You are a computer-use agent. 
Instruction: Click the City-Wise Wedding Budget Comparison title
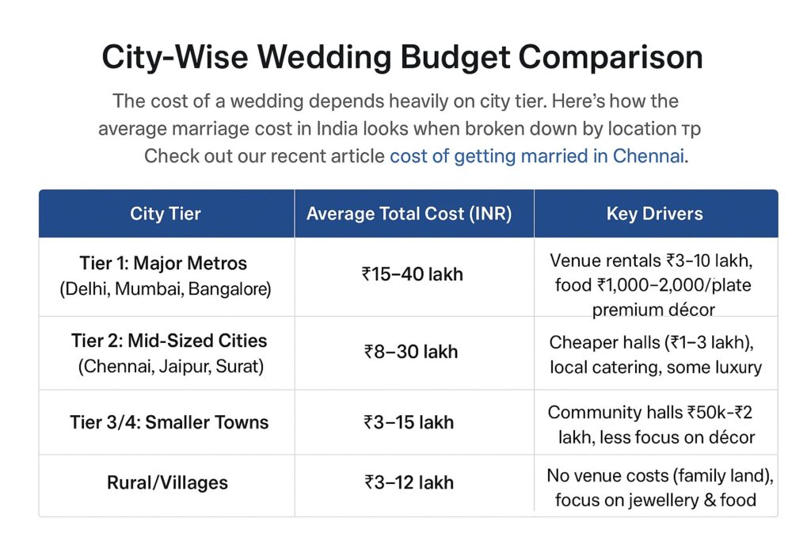[x=402, y=58]
